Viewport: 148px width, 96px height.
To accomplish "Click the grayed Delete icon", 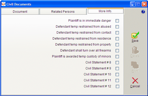I will click(x=135, y=50).
